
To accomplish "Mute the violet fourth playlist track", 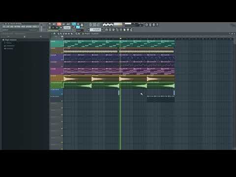I will click(62, 67).
